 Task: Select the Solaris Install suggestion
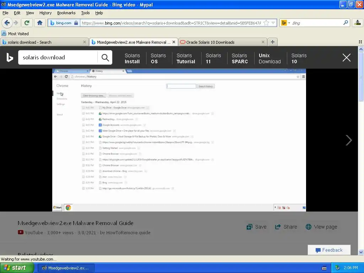(132, 59)
